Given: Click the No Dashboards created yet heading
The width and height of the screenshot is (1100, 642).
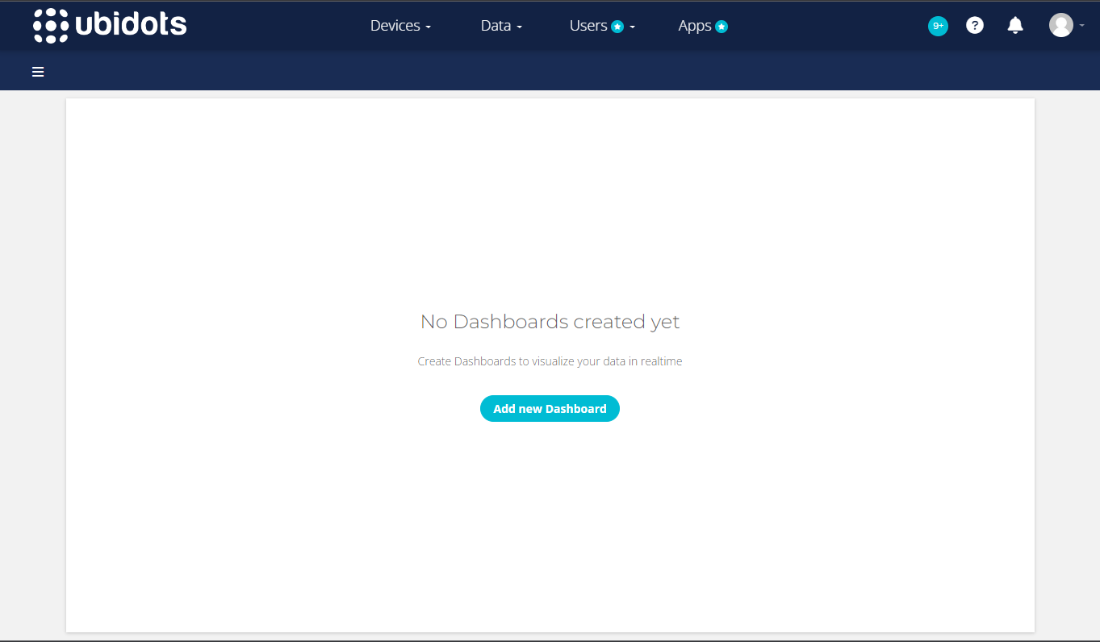Looking at the screenshot, I should click(x=550, y=321).
